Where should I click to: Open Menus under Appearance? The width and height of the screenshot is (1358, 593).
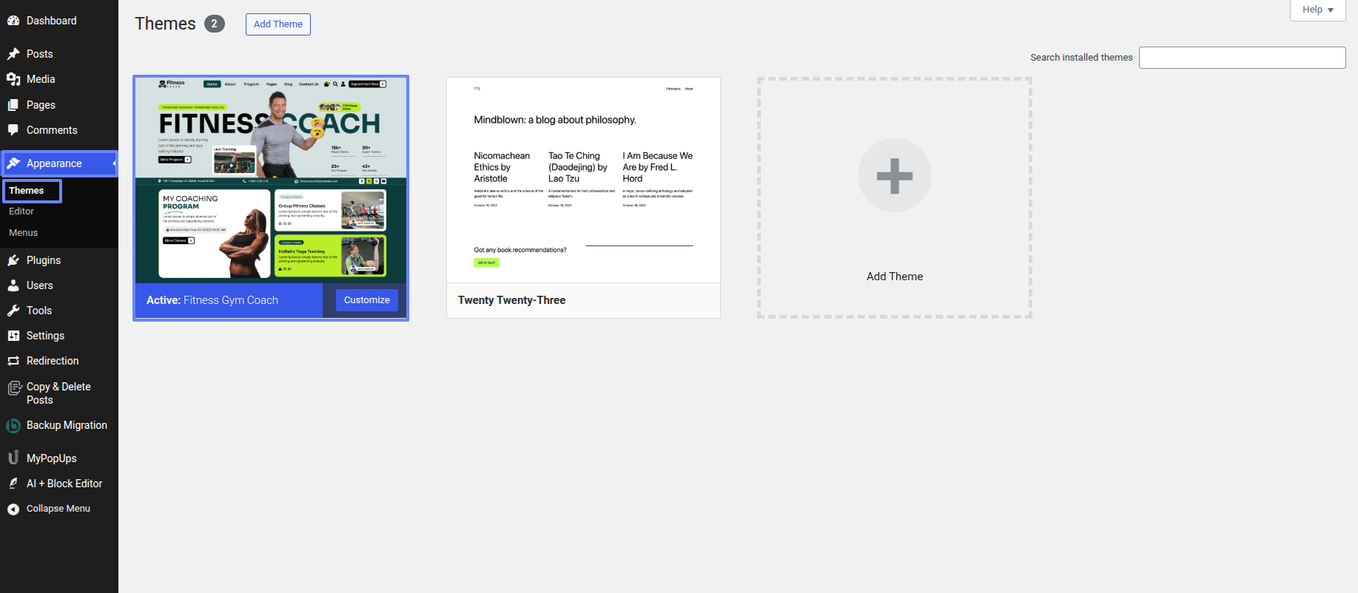(23, 233)
